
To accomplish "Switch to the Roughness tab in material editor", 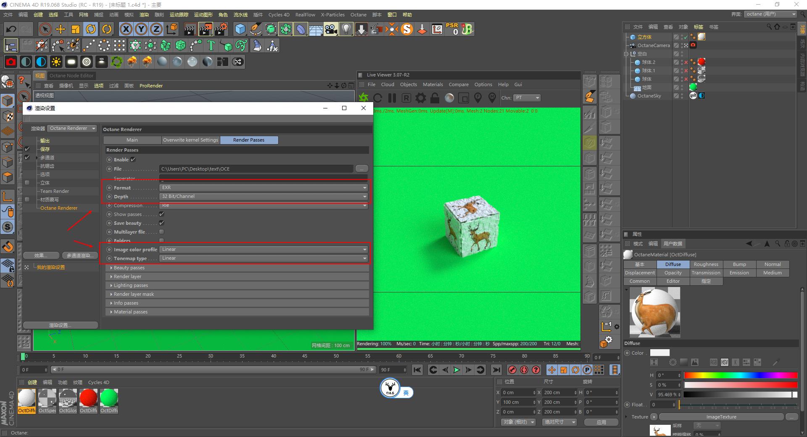I will coord(706,264).
